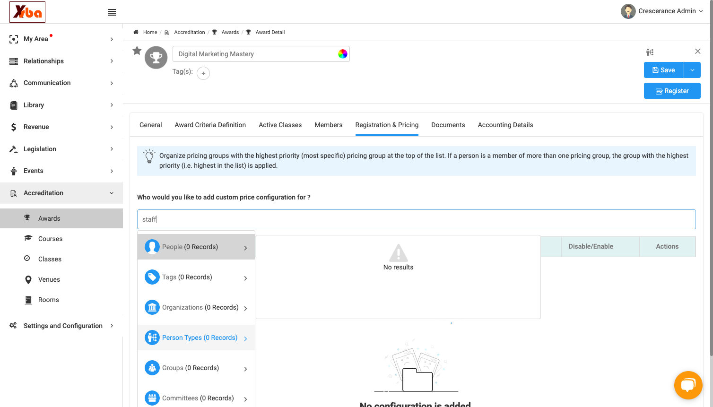This screenshot has width=713, height=407.
Task: Select People (0 Records) category
Action: 196,247
